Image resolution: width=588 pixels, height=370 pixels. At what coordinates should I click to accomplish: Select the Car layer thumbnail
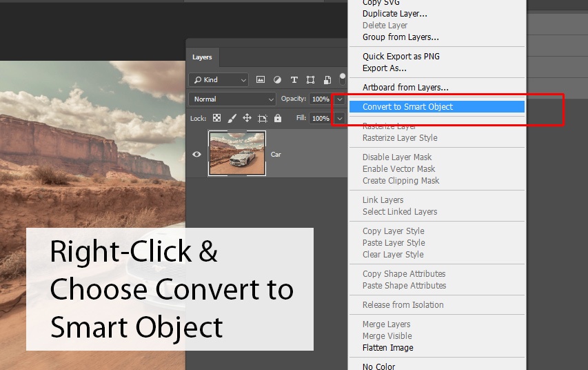pos(236,154)
